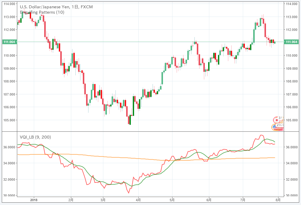Viewport: 301px width, 205px height.
Task: Click the 114.000 label on right price scale
Action: click(291, 4)
